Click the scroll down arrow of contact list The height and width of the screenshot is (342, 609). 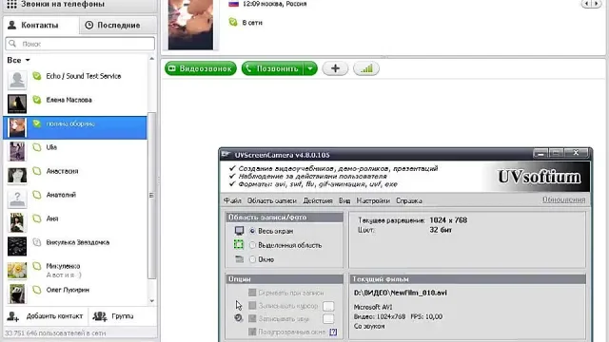[152, 301]
